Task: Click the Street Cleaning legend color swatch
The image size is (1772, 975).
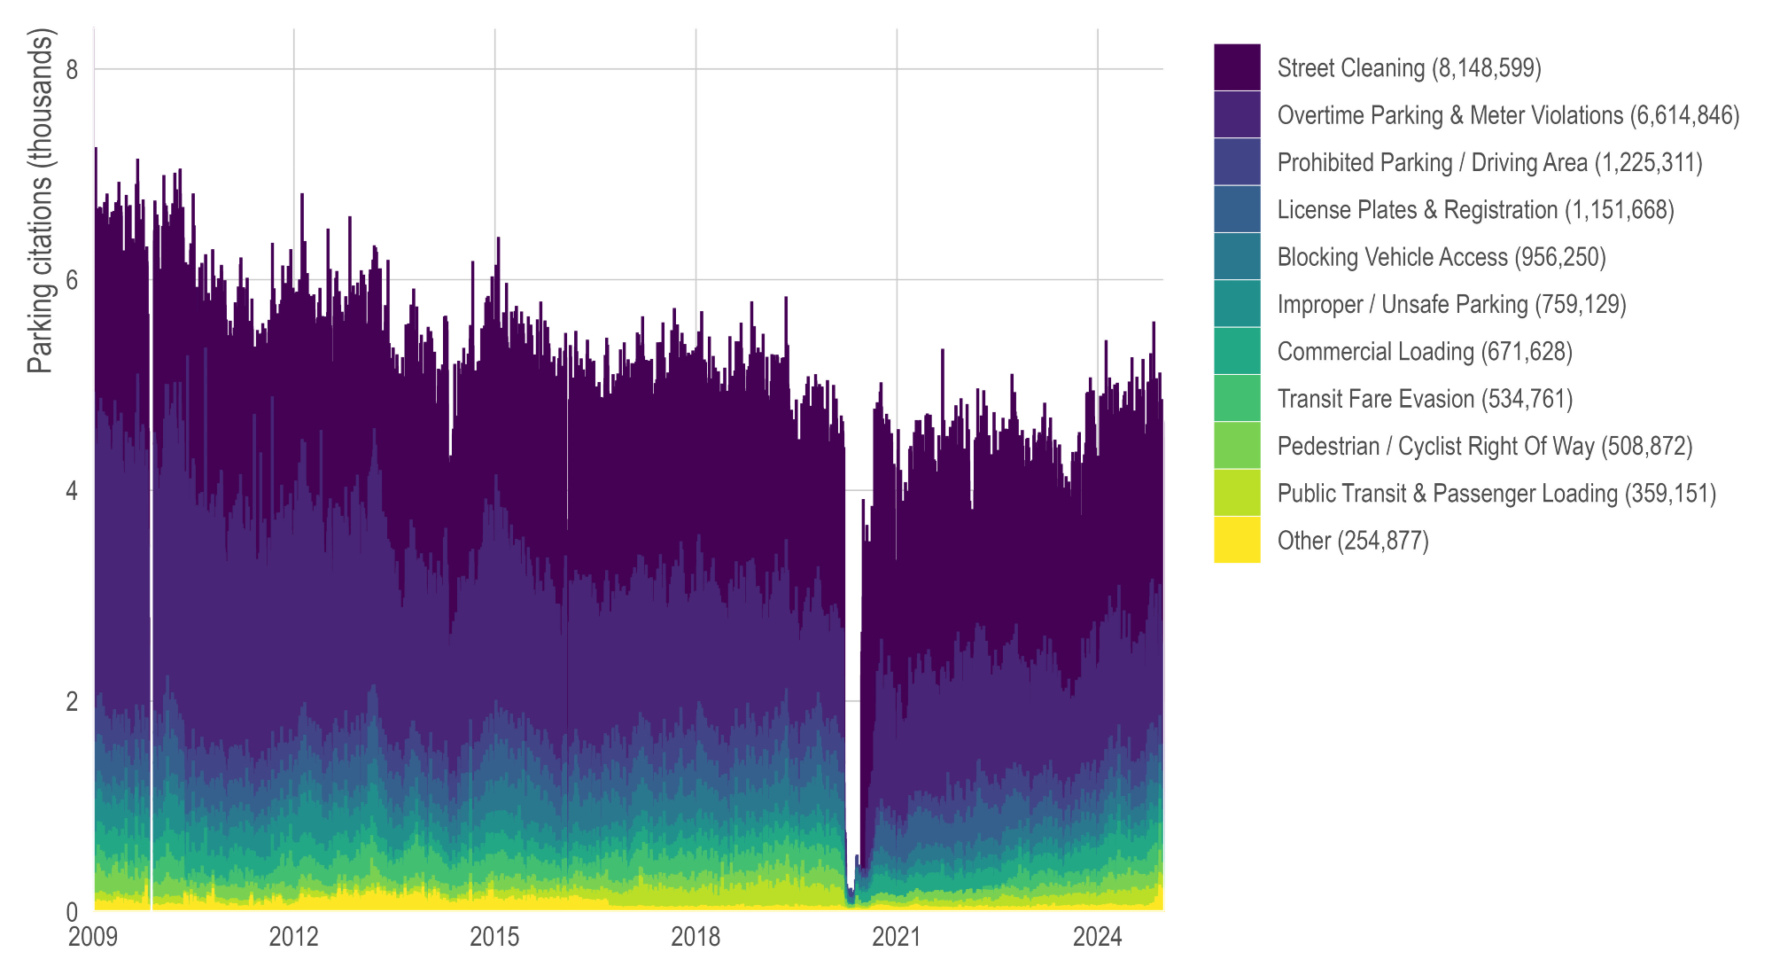Action: click(1237, 67)
